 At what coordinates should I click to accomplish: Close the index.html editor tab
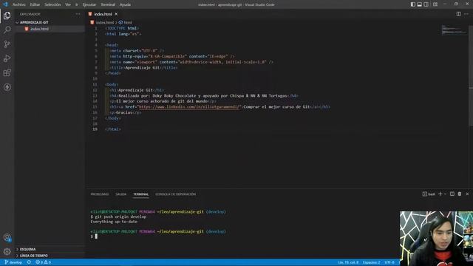click(116, 14)
